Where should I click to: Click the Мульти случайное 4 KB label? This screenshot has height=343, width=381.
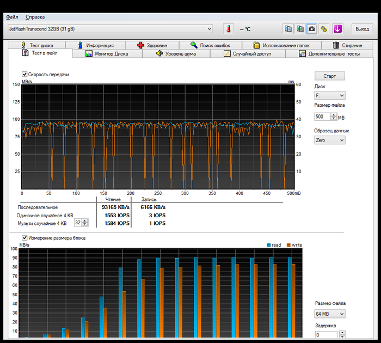click(42, 223)
